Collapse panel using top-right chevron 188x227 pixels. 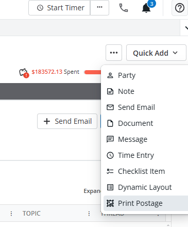[x=185, y=28]
